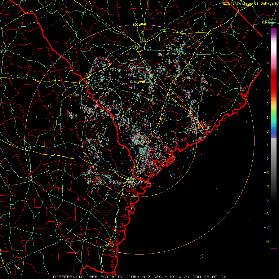
Task: Click the "NEXLAB-College of DuPage" credit text
Action: (x=248, y=3)
